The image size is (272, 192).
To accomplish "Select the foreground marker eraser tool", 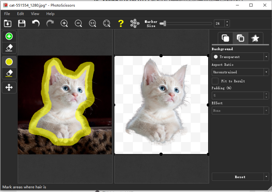I will (9, 48).
